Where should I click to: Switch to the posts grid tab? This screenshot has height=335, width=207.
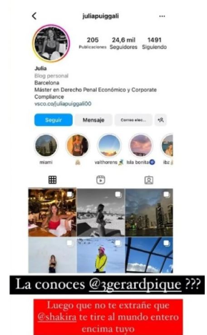[53, 180]
